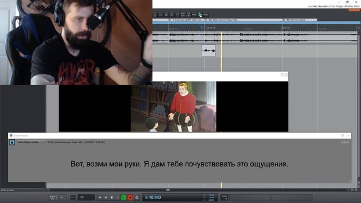Toggle repeat loop button in transport

(137, 197)
